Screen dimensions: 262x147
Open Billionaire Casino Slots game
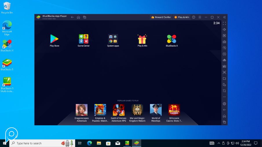coord(174,113)
